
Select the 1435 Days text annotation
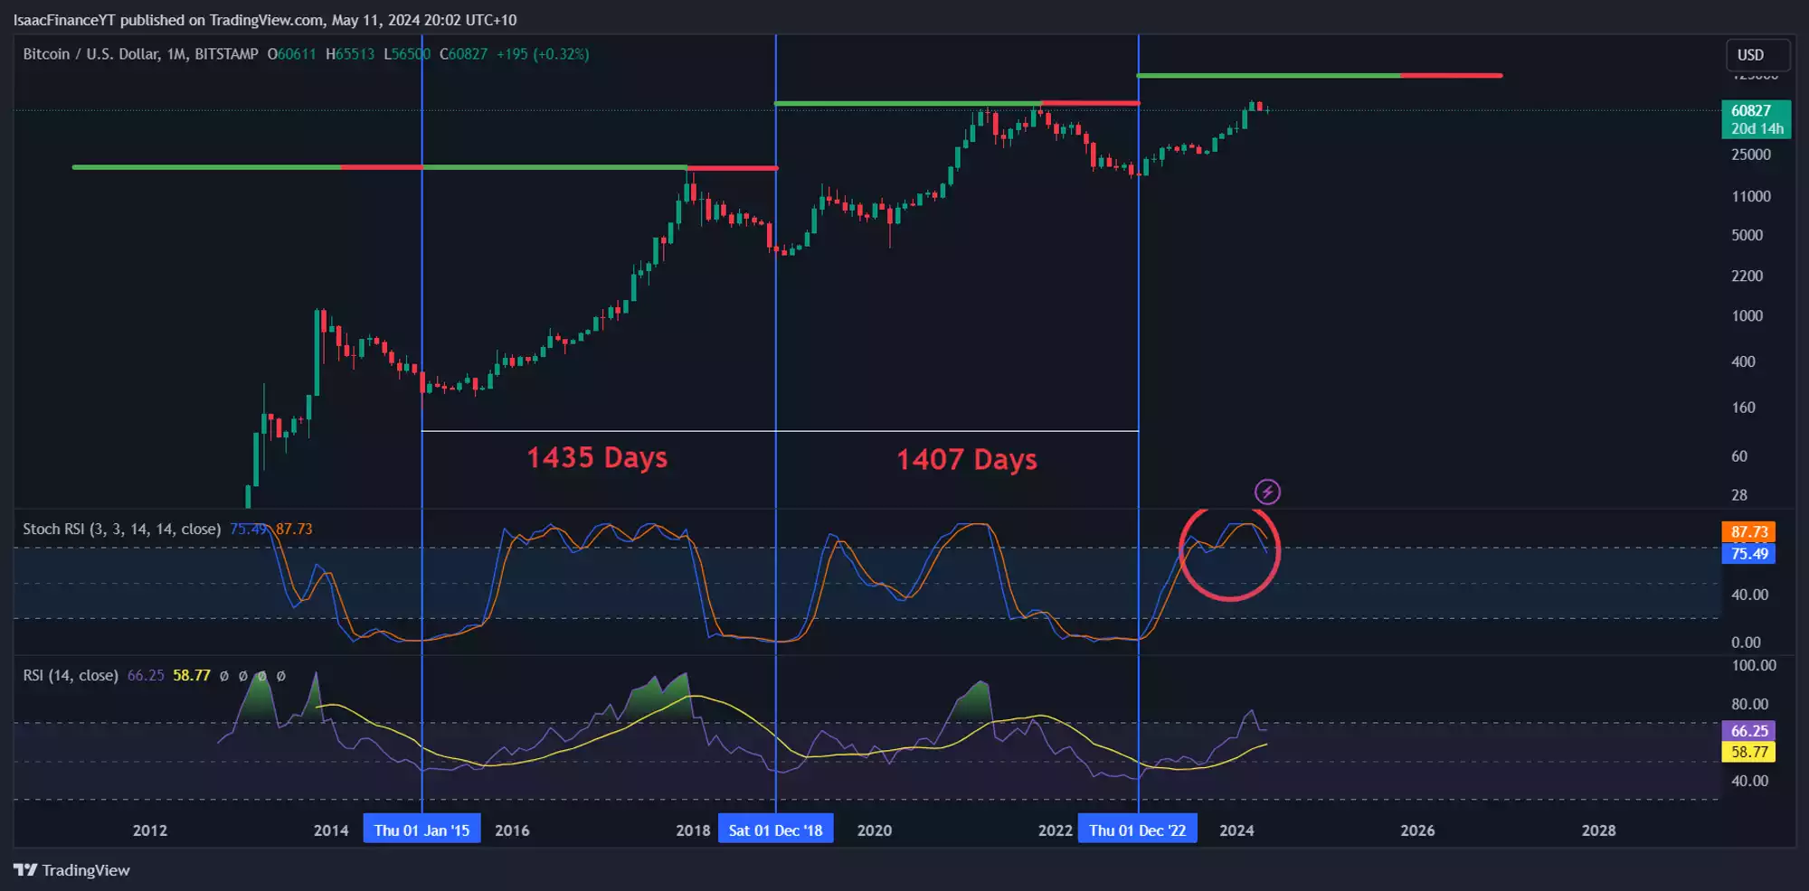point(597,457)
